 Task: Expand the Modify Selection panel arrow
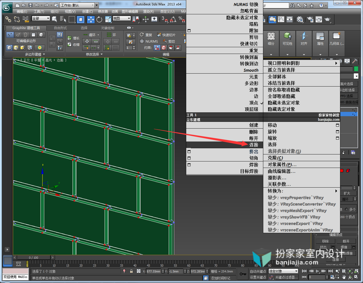pyautogui.click(x=102, y=54)
